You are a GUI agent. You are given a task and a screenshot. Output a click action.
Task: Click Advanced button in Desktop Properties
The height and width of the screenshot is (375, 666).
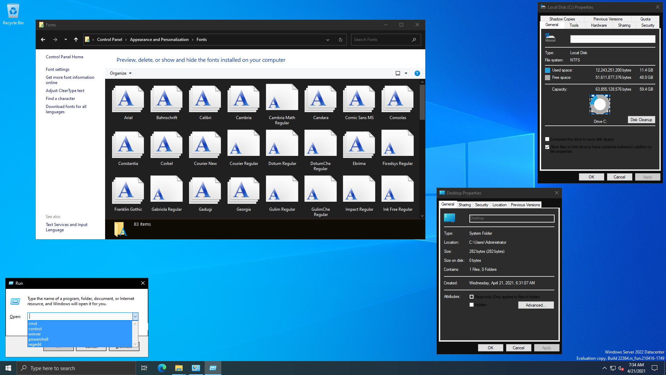point(536,305)
